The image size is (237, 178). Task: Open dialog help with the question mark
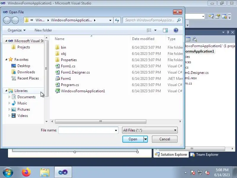(x=176, y=30)
